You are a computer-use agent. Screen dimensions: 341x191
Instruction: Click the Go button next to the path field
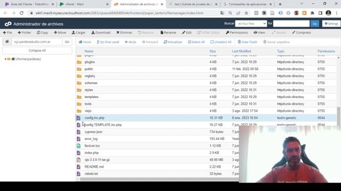pyautogui.click(x=67, y=41)
